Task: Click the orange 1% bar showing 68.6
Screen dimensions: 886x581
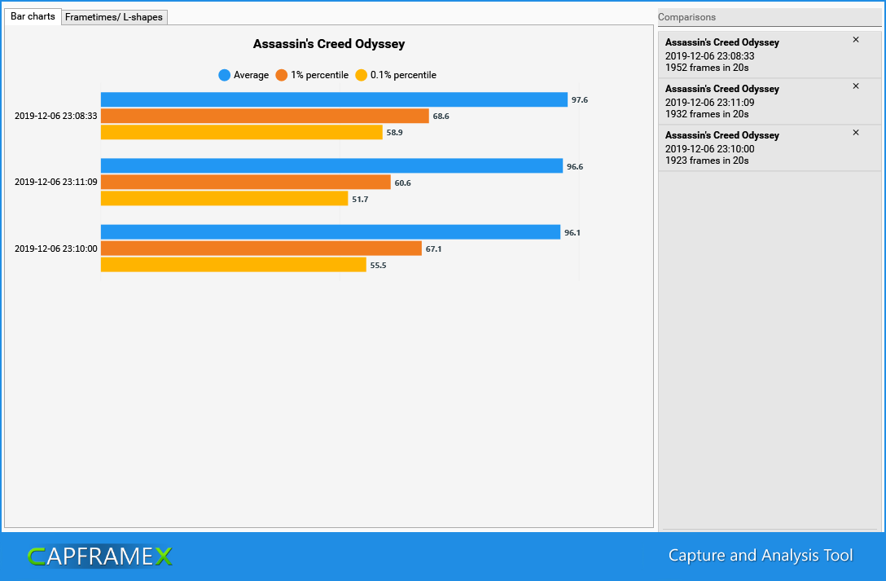Action: click(265, 116)
